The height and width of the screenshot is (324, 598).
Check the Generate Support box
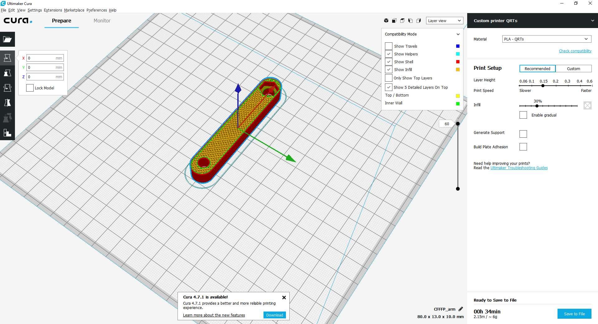[x=523, y=134]
